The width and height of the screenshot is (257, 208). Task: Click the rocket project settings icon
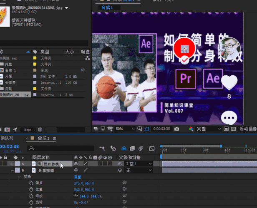tap(15, 129)
